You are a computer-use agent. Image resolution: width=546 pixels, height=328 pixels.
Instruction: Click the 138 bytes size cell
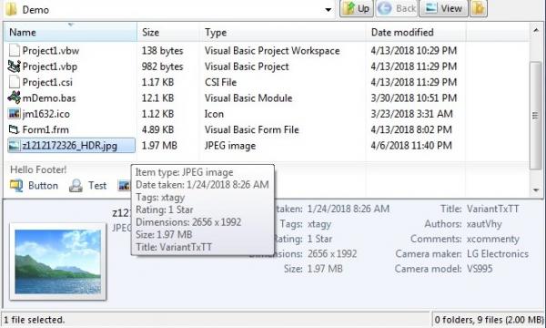click(x=162, y=51)
